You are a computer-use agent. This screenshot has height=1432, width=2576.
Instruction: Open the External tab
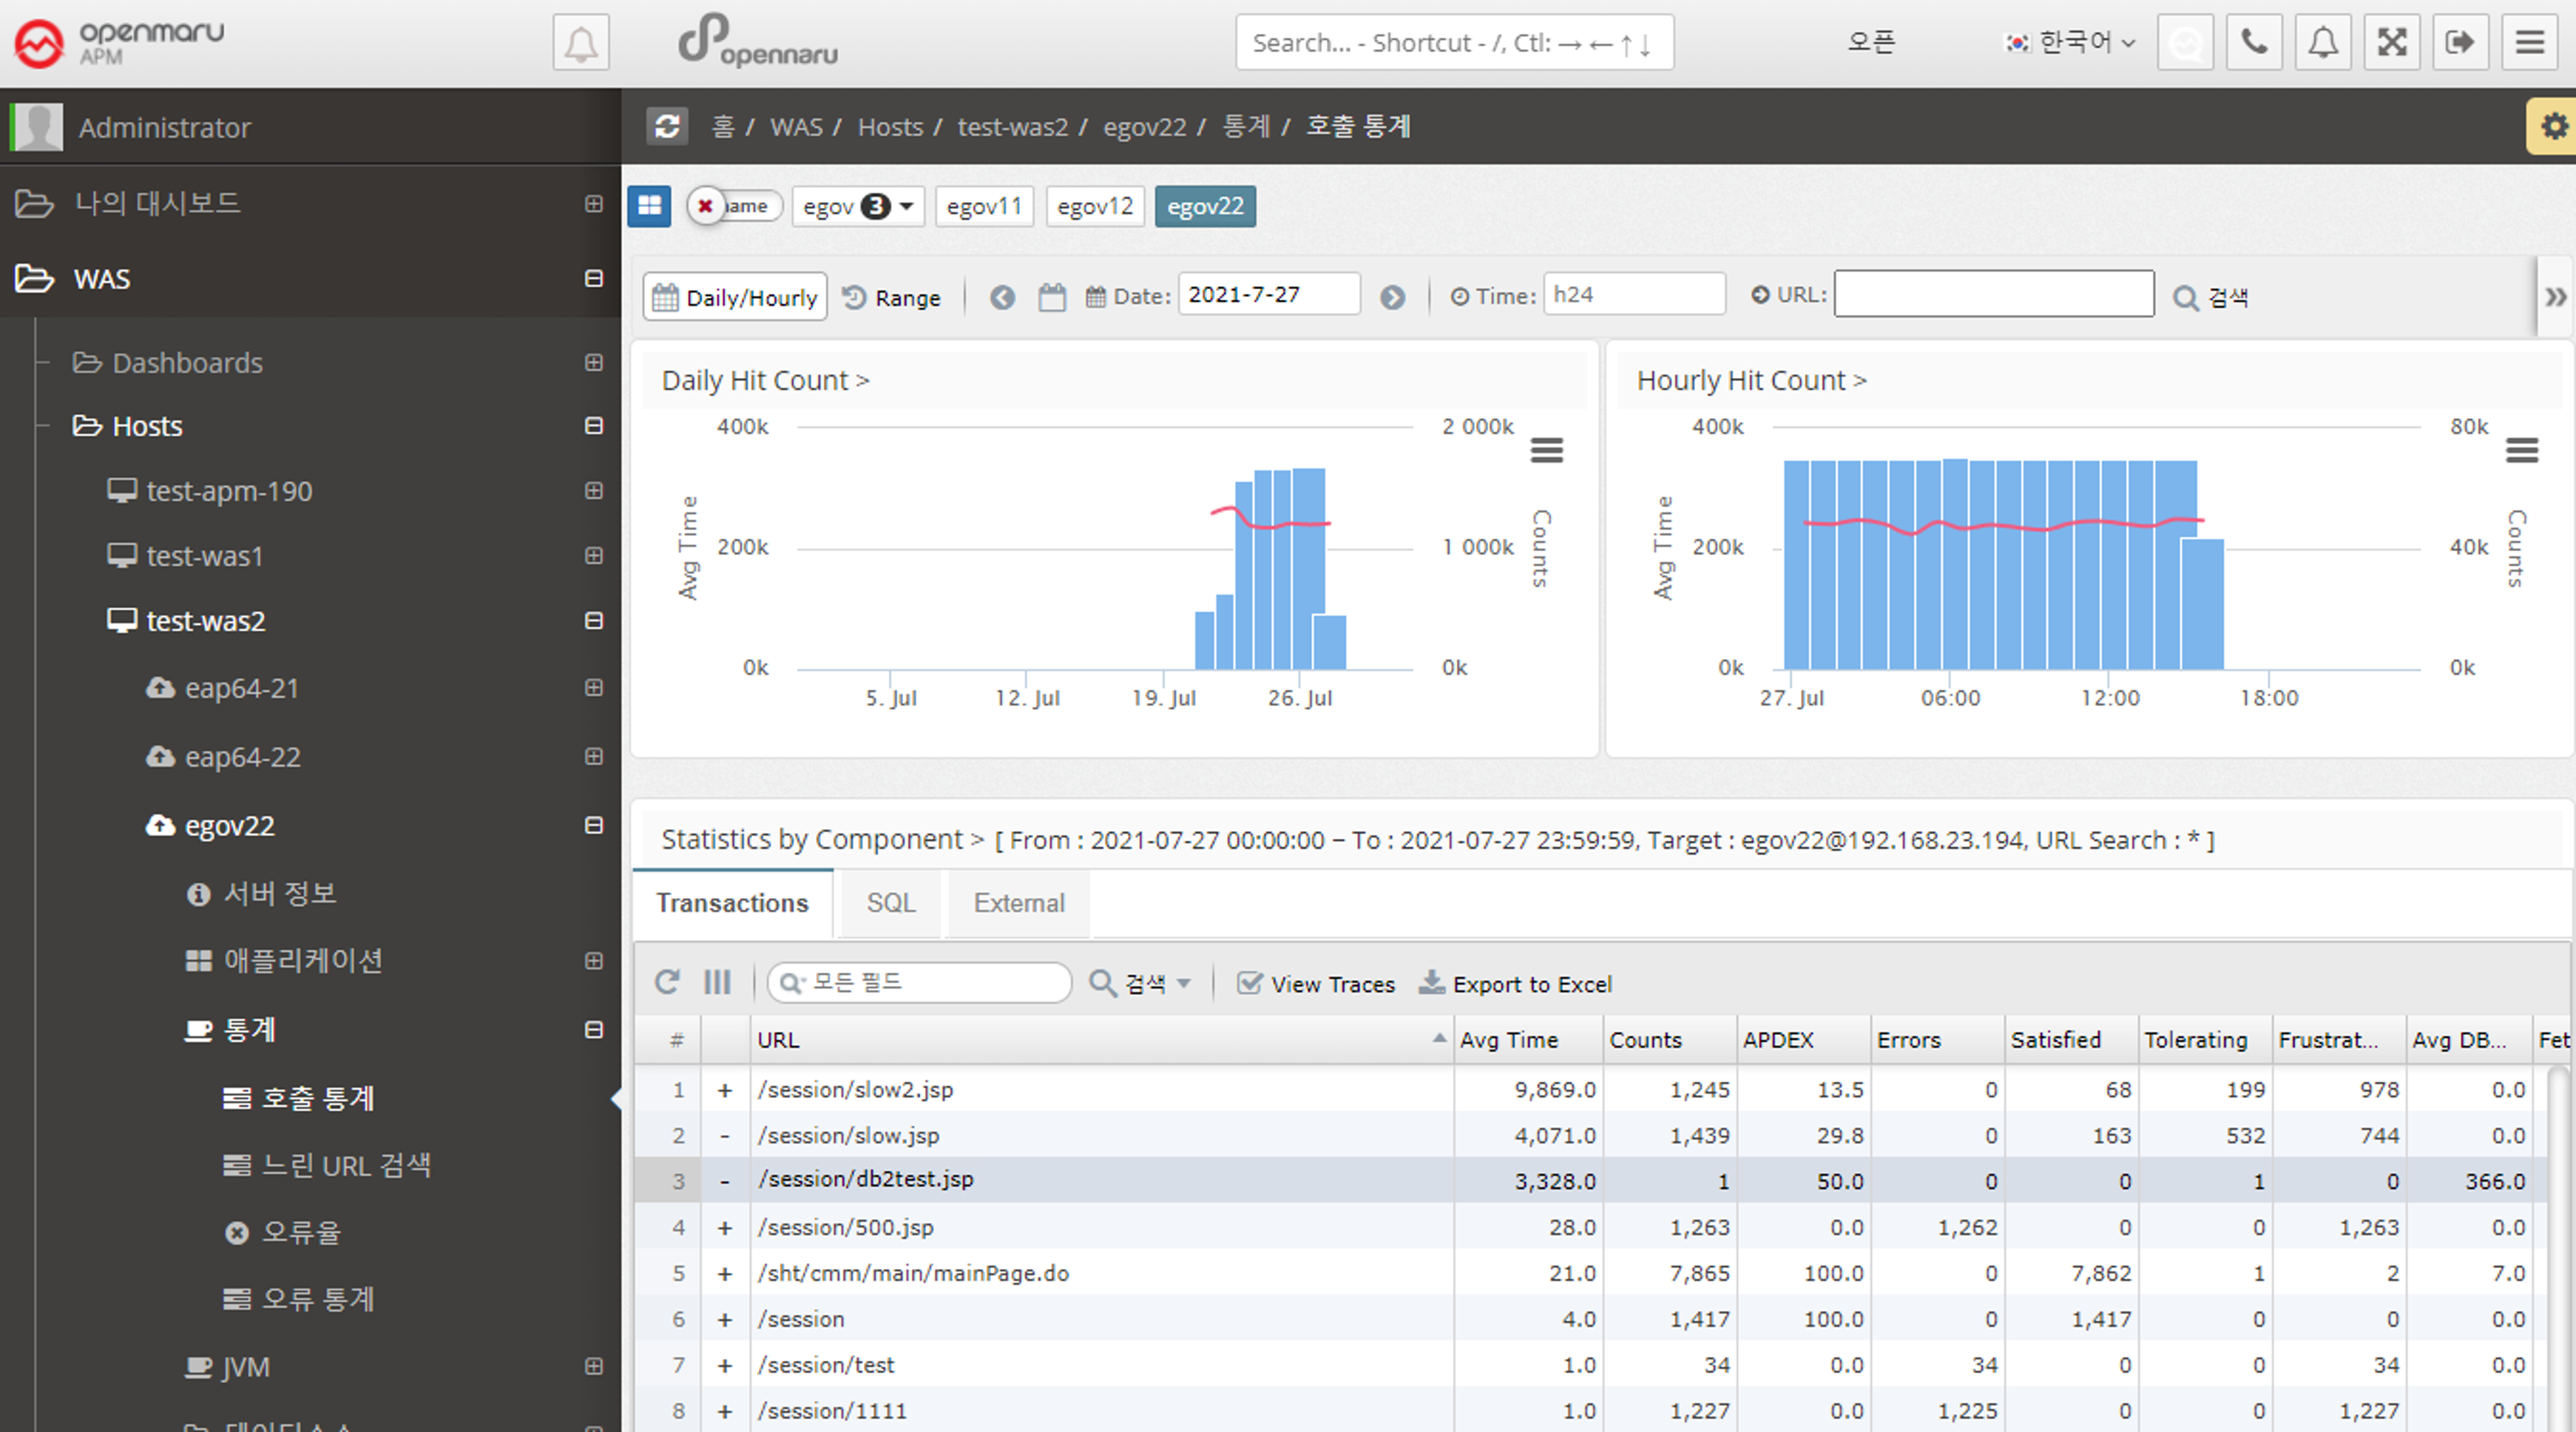pos(1018,904)
